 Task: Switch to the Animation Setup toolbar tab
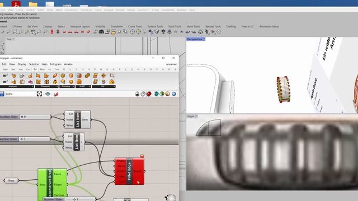click(269, 26)
